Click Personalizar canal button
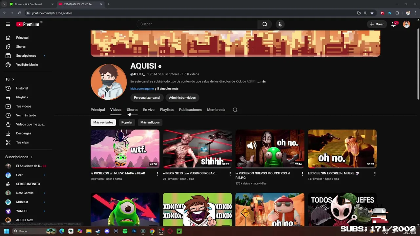 pos(147,98)
